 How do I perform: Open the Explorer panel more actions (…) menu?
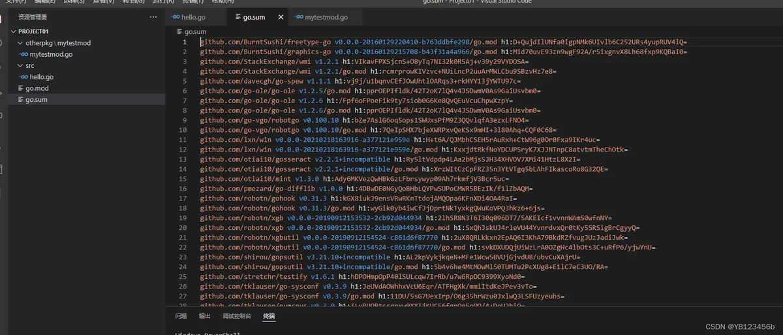click(x=155, y=18)
